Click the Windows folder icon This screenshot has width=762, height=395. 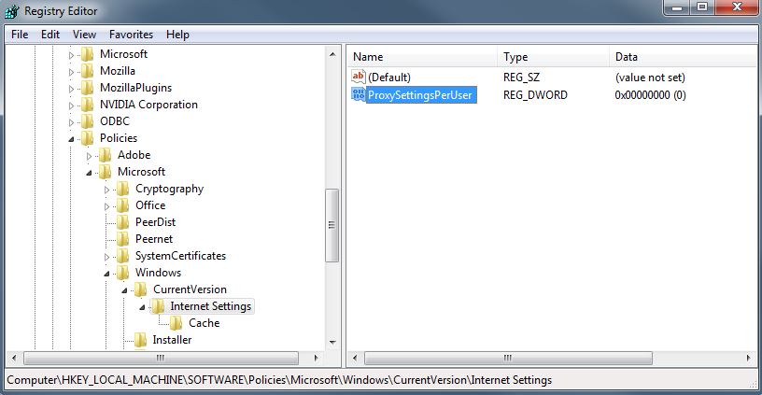[123, 273]
